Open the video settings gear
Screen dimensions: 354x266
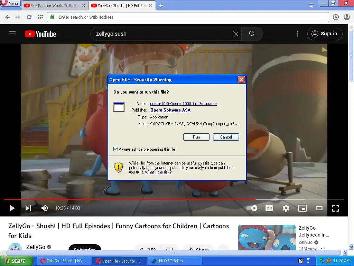tap(286, 208)
